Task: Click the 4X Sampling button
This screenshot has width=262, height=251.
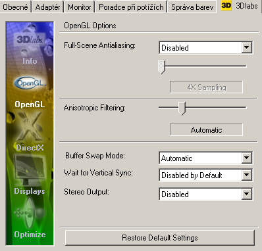Action: click(x=206, y=87)
